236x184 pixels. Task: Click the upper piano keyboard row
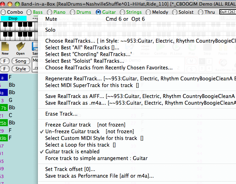19,26
